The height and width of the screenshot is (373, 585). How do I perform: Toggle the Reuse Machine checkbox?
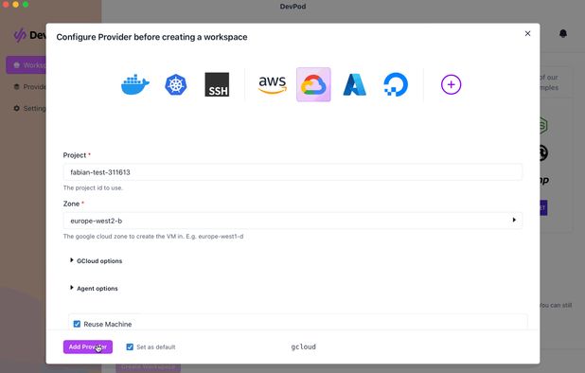[x=77, y=324]
